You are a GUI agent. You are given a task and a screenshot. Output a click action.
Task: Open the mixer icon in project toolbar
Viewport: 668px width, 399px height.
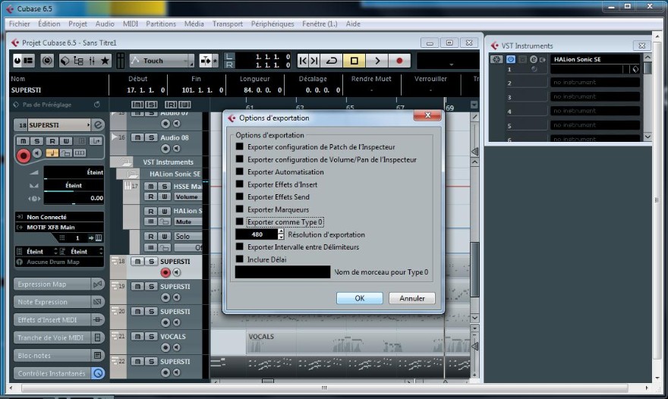tap(92, 61)
